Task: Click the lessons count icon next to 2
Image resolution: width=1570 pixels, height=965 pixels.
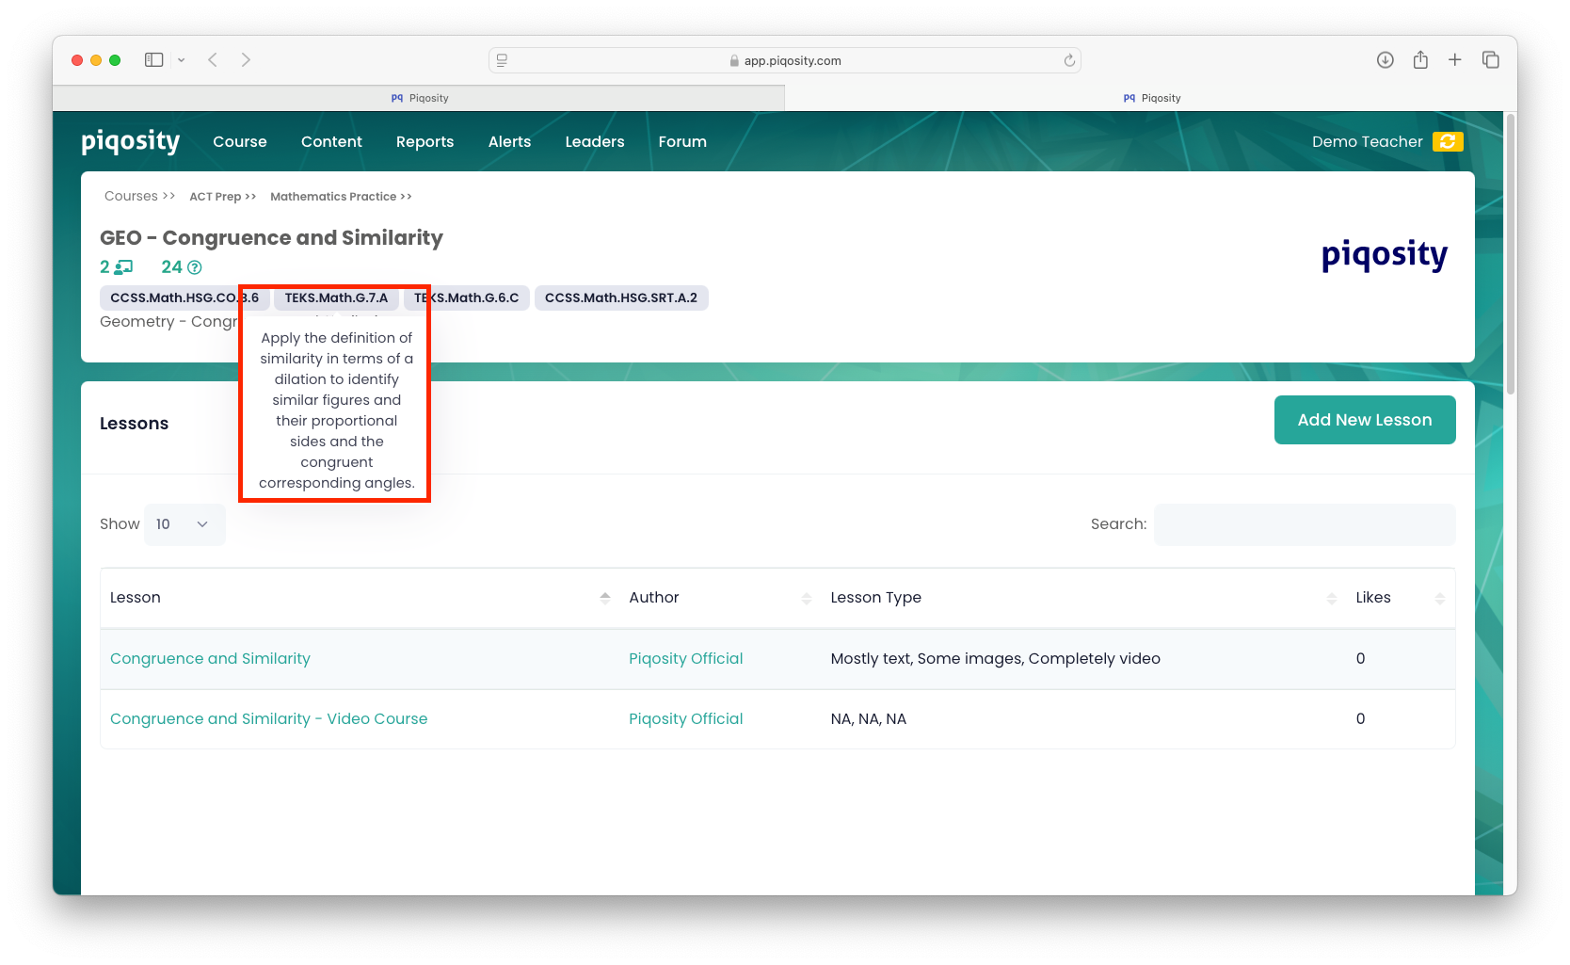Action: [x=124, y=267]
